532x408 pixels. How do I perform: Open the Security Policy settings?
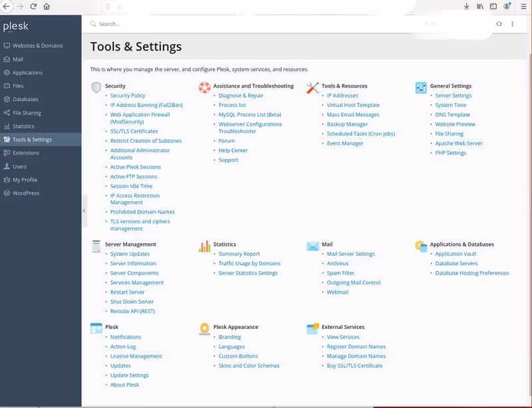[x=127, y=95]
